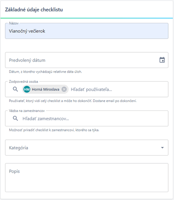Focus the Názov field with Vianočný večierok
The width and height of the screenshot is (174, 200).
tap(87, 31)
